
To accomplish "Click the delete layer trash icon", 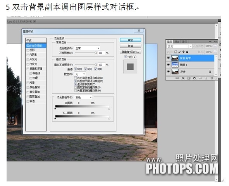I will [x=212, y=78].
